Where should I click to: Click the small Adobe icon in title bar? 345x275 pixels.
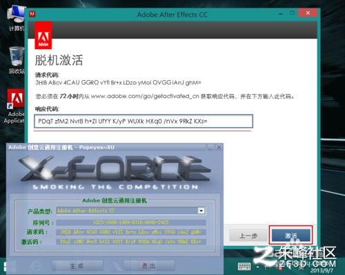(x=32, y=14)
